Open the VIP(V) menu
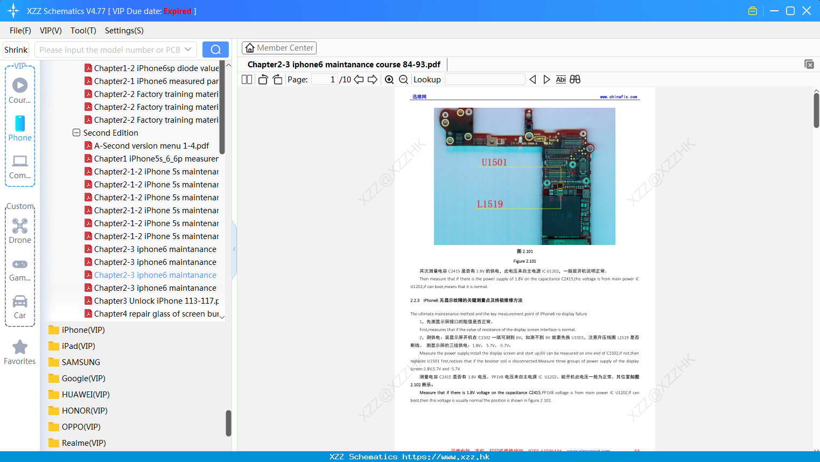 coord(51,30)
